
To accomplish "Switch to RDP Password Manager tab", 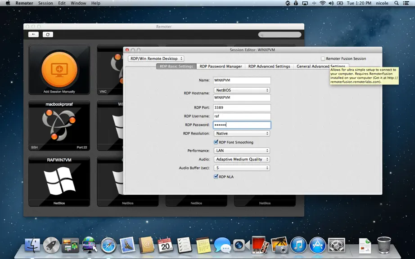I will point(221,67).
